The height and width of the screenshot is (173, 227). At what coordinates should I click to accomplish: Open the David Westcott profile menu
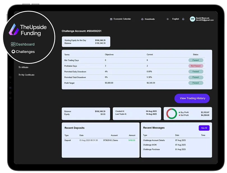[205, 19]
